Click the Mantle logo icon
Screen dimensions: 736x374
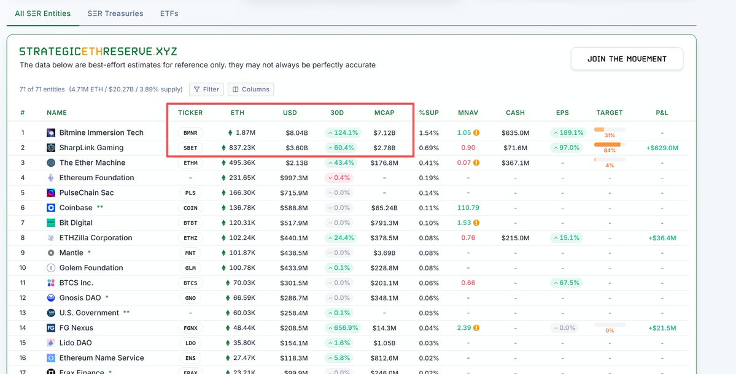(x=51, y=253)
